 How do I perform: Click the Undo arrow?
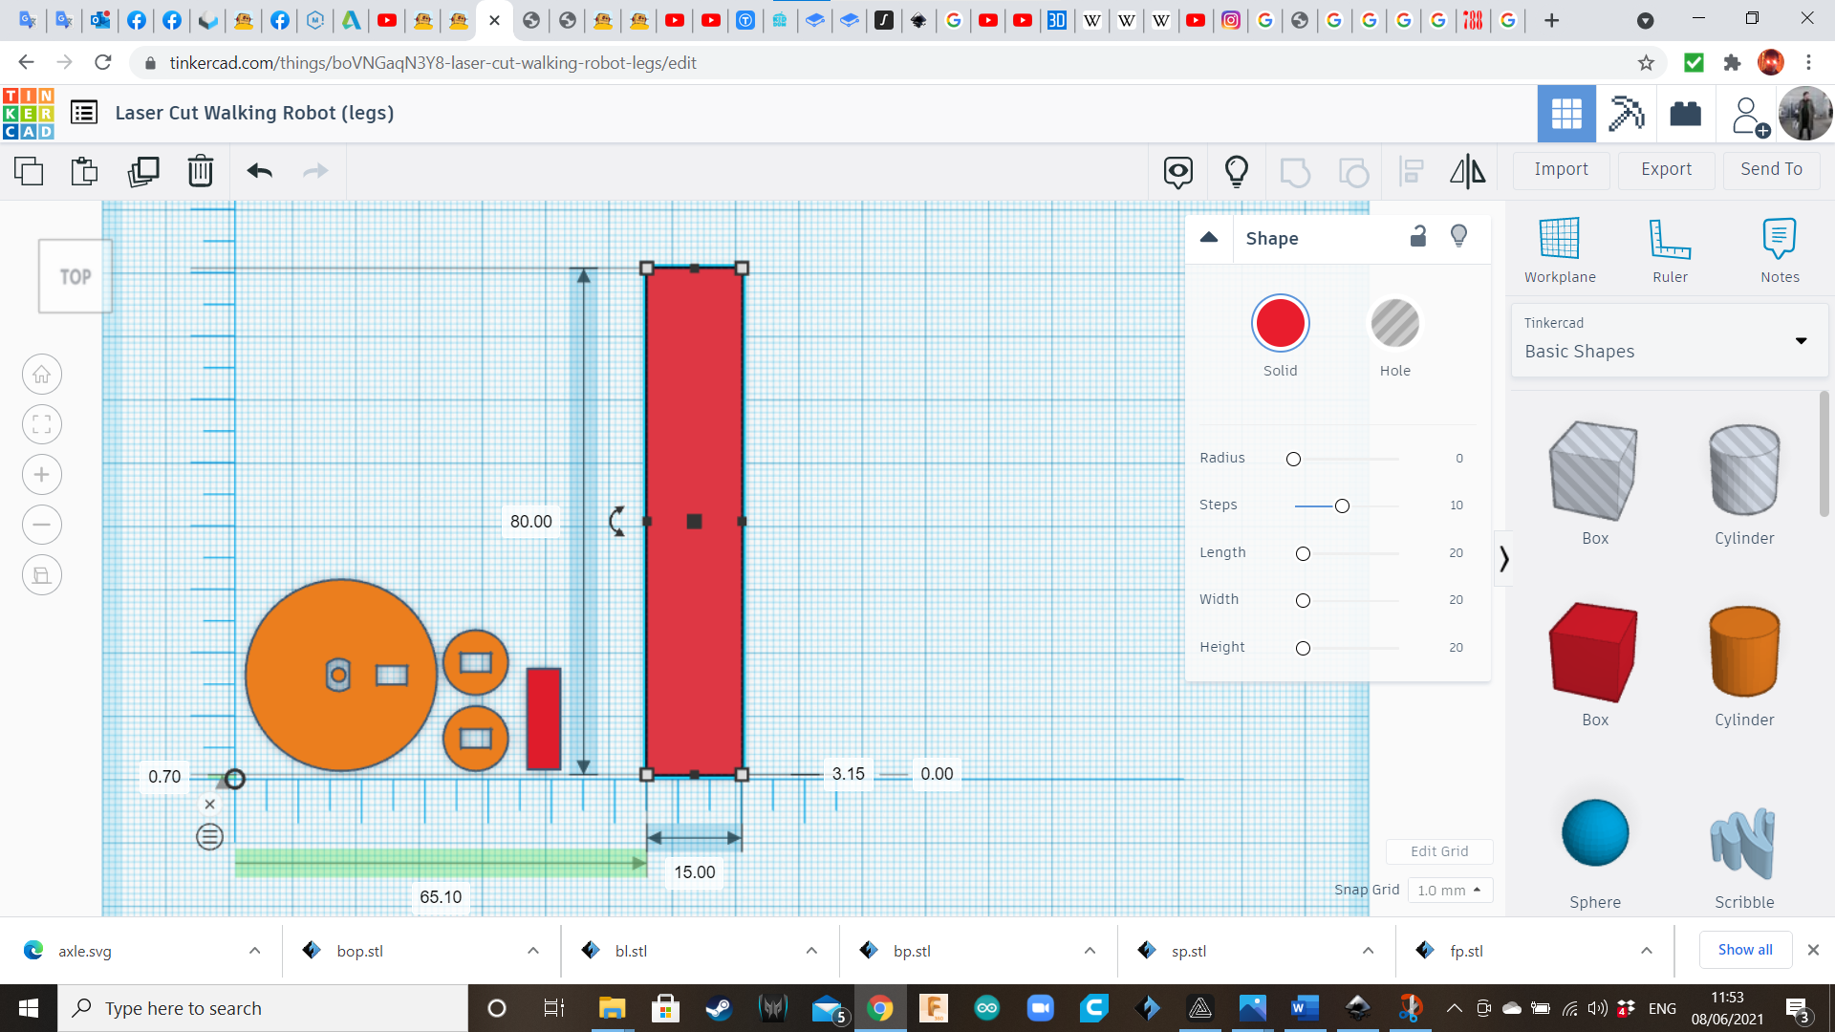(x=259, y=172)
